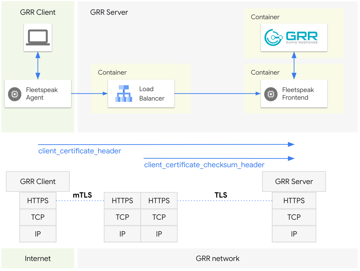
Task: Click the client_certificate_checksum_header text
Action: 204,165
